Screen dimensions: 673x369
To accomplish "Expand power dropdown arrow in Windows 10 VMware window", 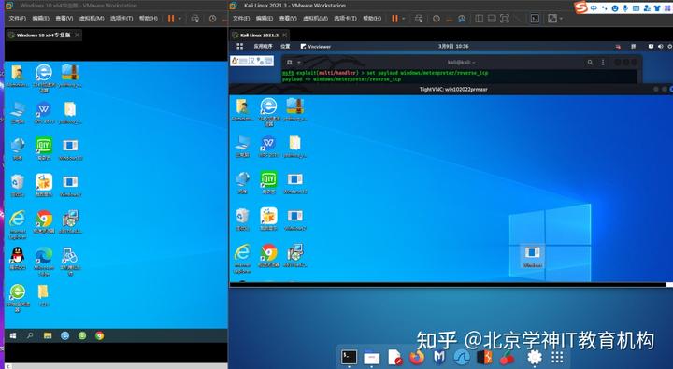I will point(179,19).
